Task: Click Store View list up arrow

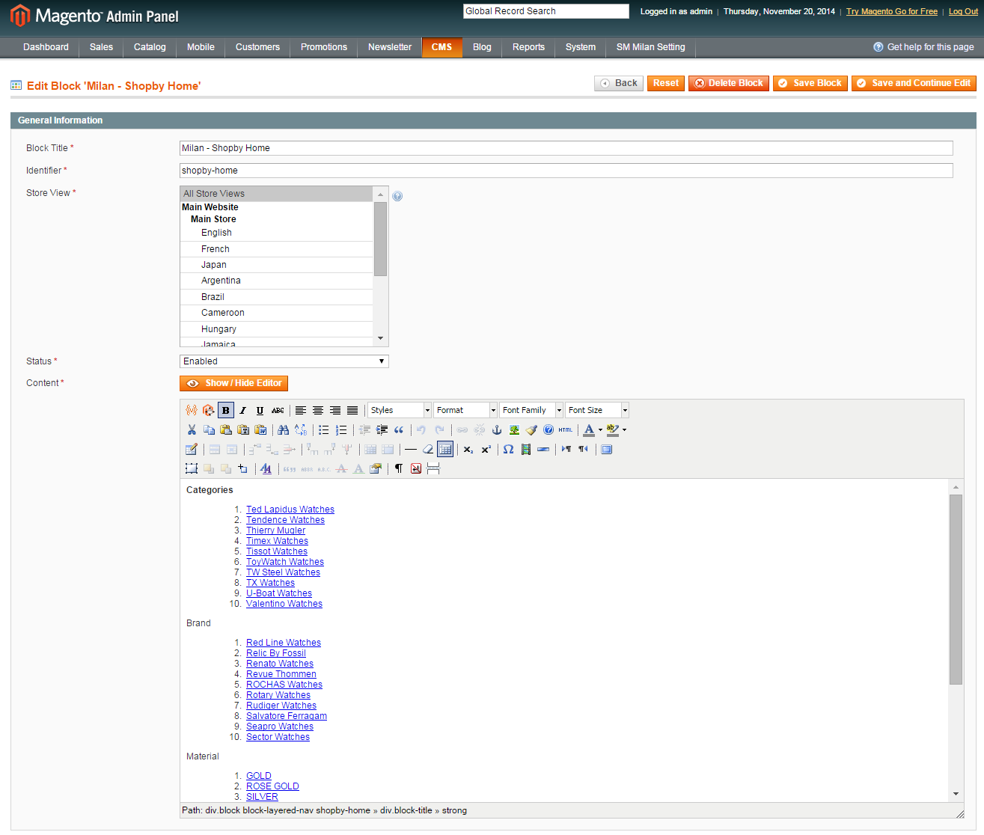Action: (380, 195)
